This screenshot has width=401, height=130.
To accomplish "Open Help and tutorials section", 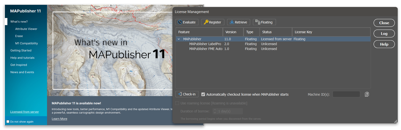I will 22,58.
